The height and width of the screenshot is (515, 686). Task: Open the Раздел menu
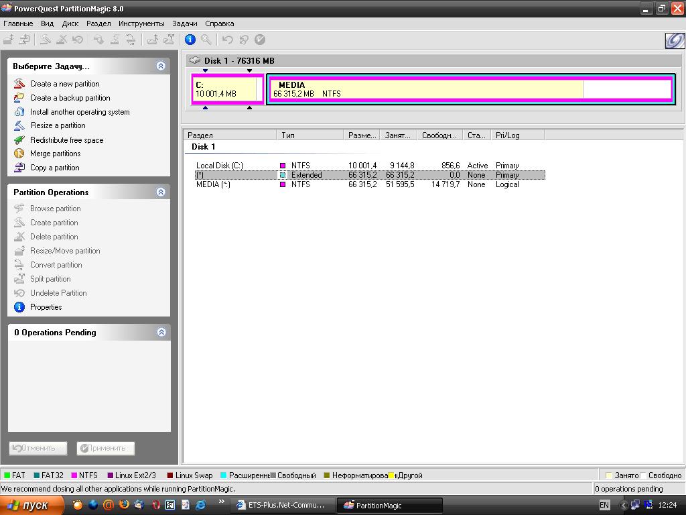tap(98, 23)
